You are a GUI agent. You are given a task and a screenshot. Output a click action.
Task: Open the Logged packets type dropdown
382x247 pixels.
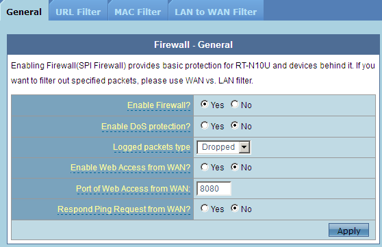tap(223, 147)
